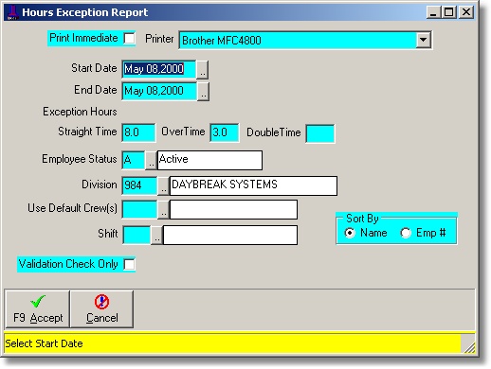Click the Division code field showing 984

click(139, 185)
